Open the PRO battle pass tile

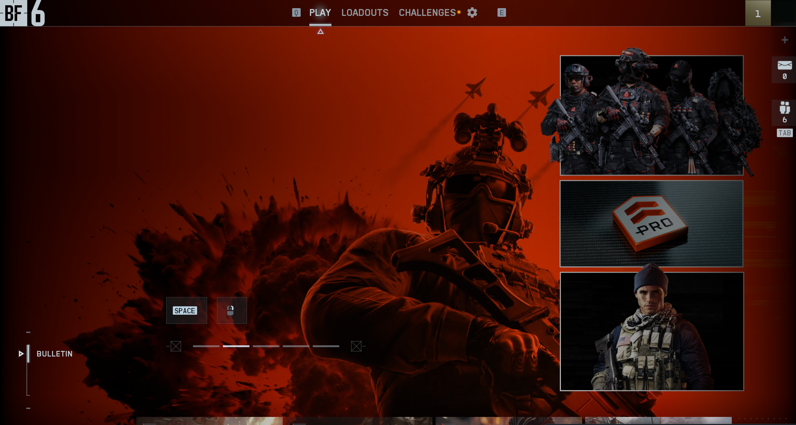[x=652, y=224]
